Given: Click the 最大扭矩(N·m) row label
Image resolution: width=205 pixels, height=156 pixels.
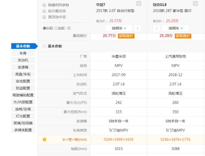Looking at the screenshot, I should pyautogui.click(x=75, y=112).
